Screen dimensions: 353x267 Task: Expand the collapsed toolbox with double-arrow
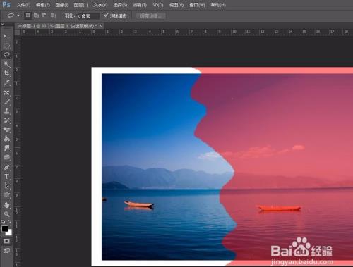click(x=3, y=25)
